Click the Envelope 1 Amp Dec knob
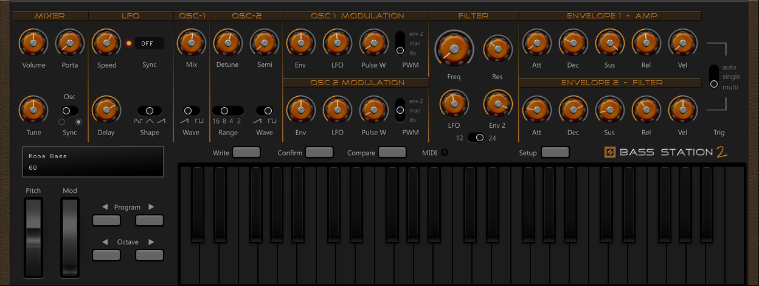The image size is (759, 286). click(573, 43)
